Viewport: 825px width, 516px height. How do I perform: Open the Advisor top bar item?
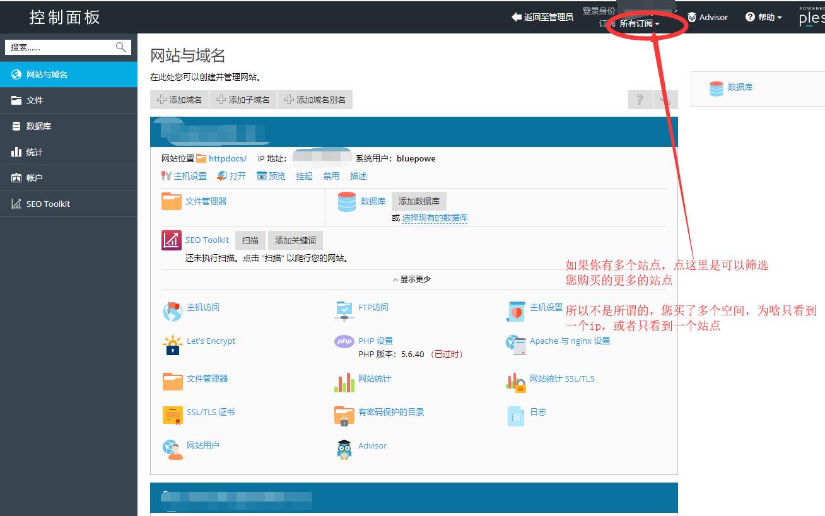pos(708,17)
